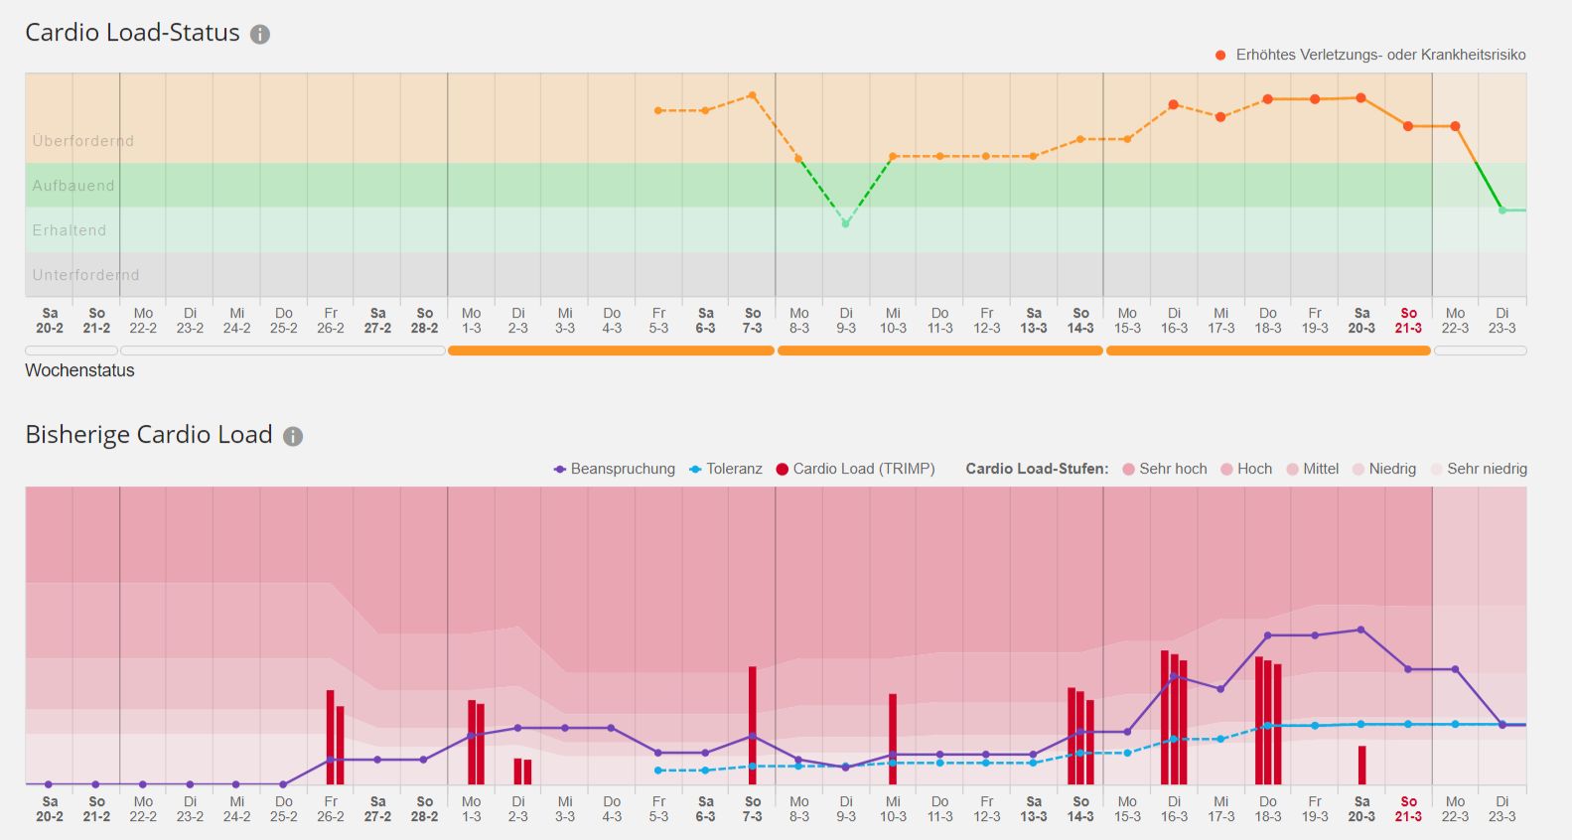Click the Sehr niedrig level legend dot

(1436, 469)
